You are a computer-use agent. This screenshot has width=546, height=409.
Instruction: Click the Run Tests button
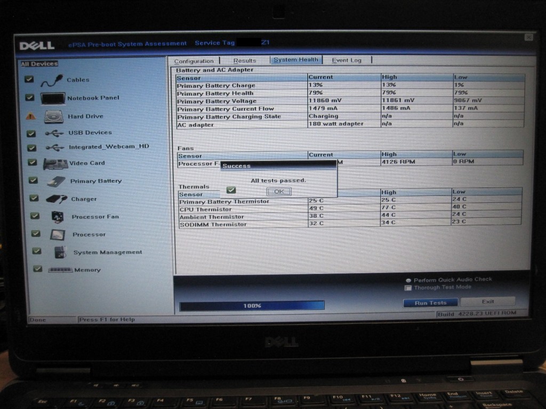(430, 303)
